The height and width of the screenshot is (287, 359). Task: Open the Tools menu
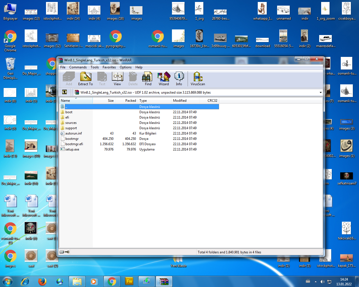point(95,67)
